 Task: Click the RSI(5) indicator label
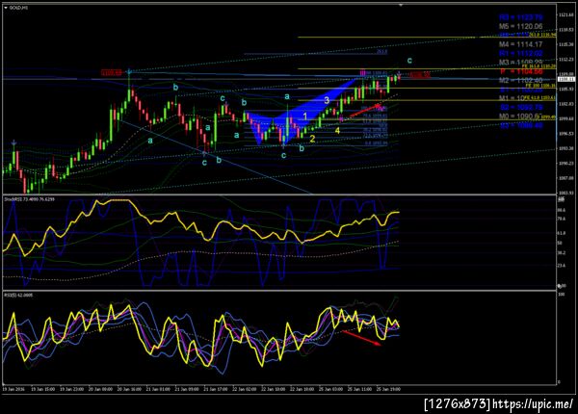18,296
